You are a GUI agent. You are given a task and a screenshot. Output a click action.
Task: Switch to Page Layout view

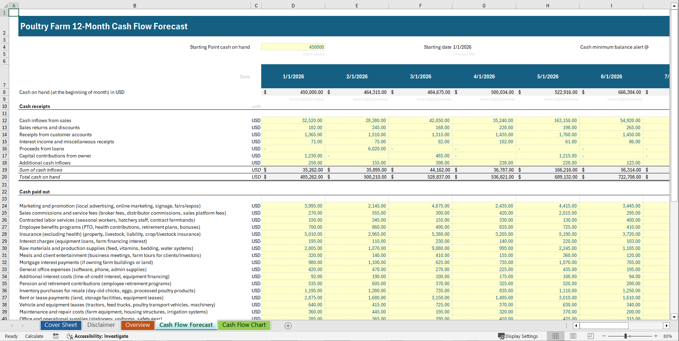(x=573, y=336)
